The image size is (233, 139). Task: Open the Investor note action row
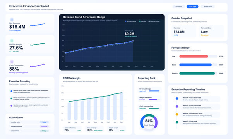pos(30,122)
